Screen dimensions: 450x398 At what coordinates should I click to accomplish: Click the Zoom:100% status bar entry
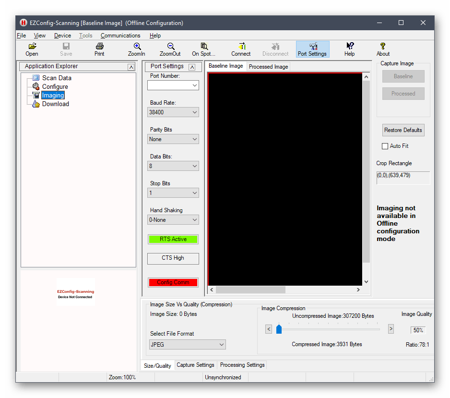122,377
